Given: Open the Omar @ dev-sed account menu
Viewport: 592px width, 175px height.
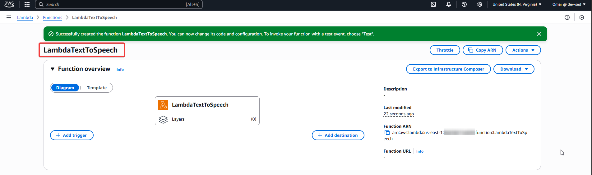Looking at the screenshot, I should 569,4.
